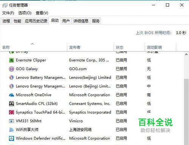Click the sort arrow above 名称

coord(33,44)
